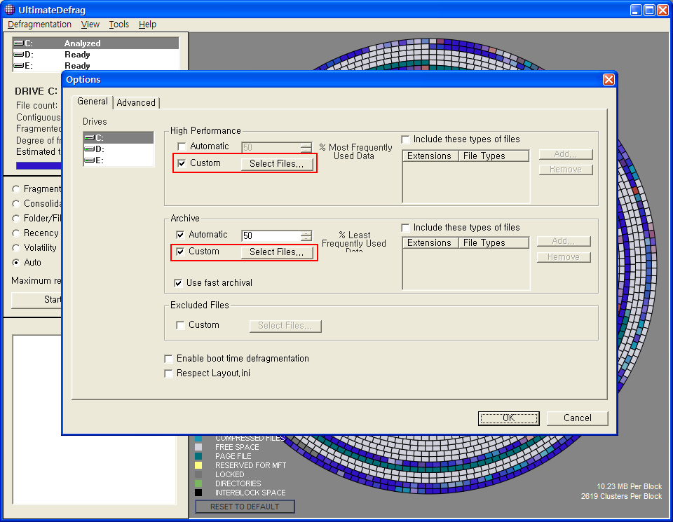This screenshot has width=673, height=522.
Task: Click PAGE FILE legend color swatch
Action: click(198, 456)
